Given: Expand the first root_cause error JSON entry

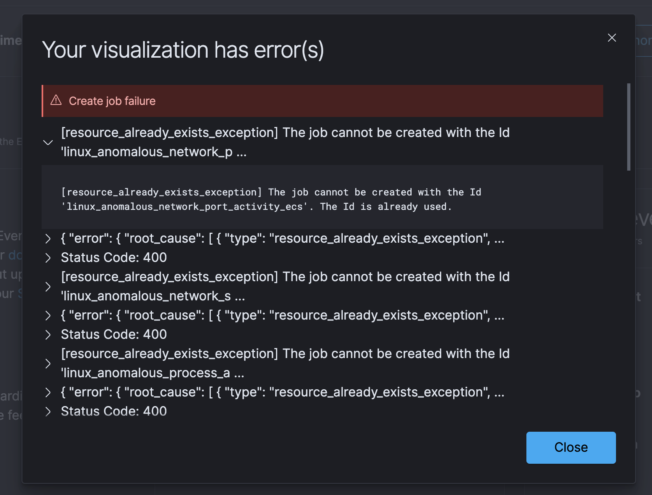Looking at the screenshot, I should (x=48, y=239).
